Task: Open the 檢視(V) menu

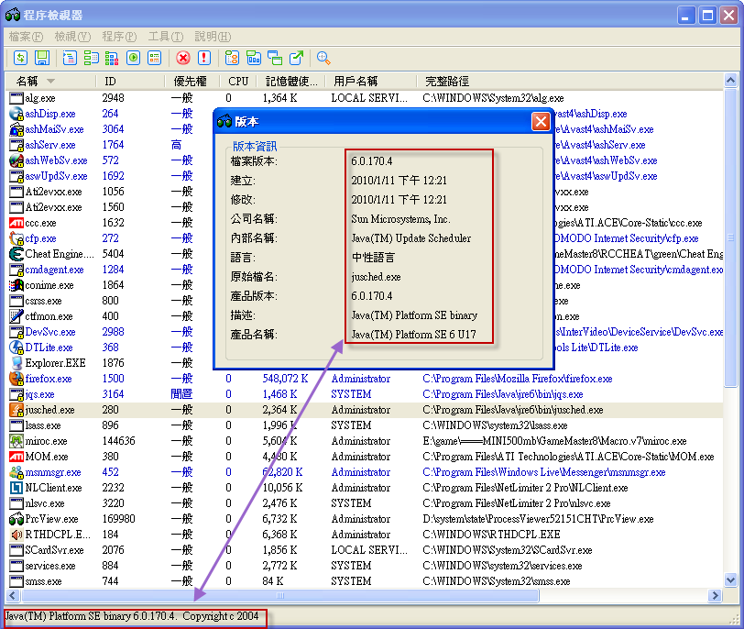Action: [x=72, y=37]
